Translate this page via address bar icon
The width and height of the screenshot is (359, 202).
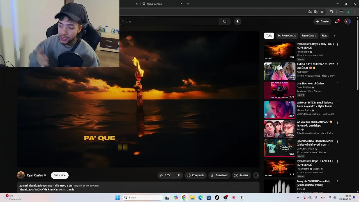tap(316, 12)
